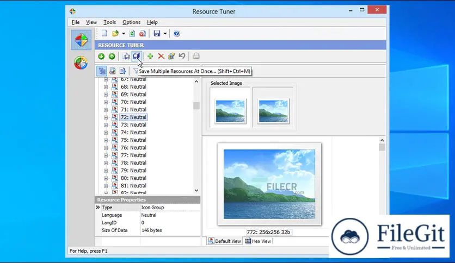Click Save Multiple Resources At Once icon
Screen dimensions: 455x263
click(x=137, y=56)
